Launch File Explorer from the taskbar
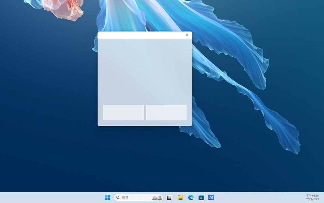Screen dimensions: 324x203 click(x=180, y=198)
